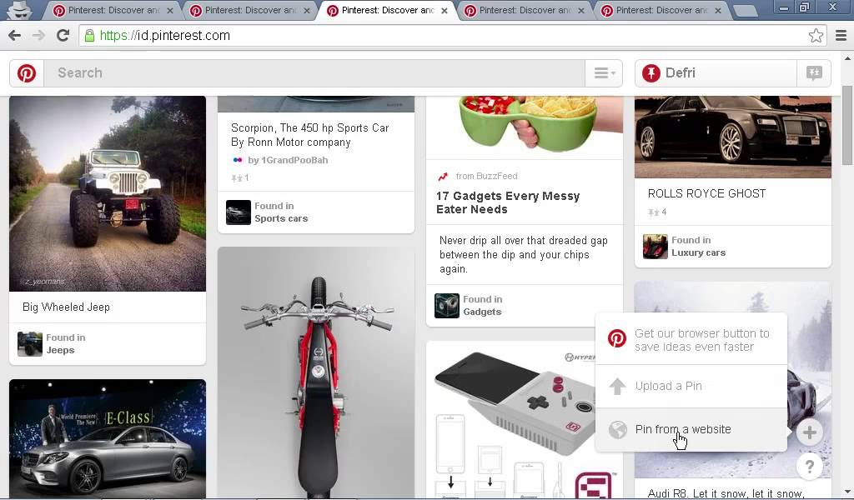This screenshot has width=854, height=500.
Task: Click repin count 4 under Rolls Royce
Action: click(657, 212)
